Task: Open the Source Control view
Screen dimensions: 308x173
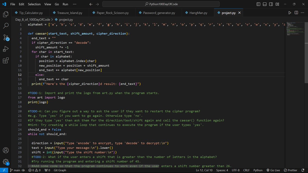Action: click(x=6, y=38)
